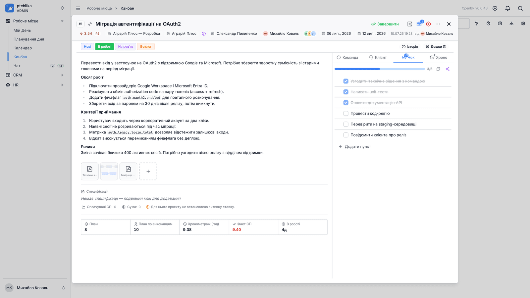The image size is (530, 298).
Task: Open Мій День in sidebar
Action: 22,30
